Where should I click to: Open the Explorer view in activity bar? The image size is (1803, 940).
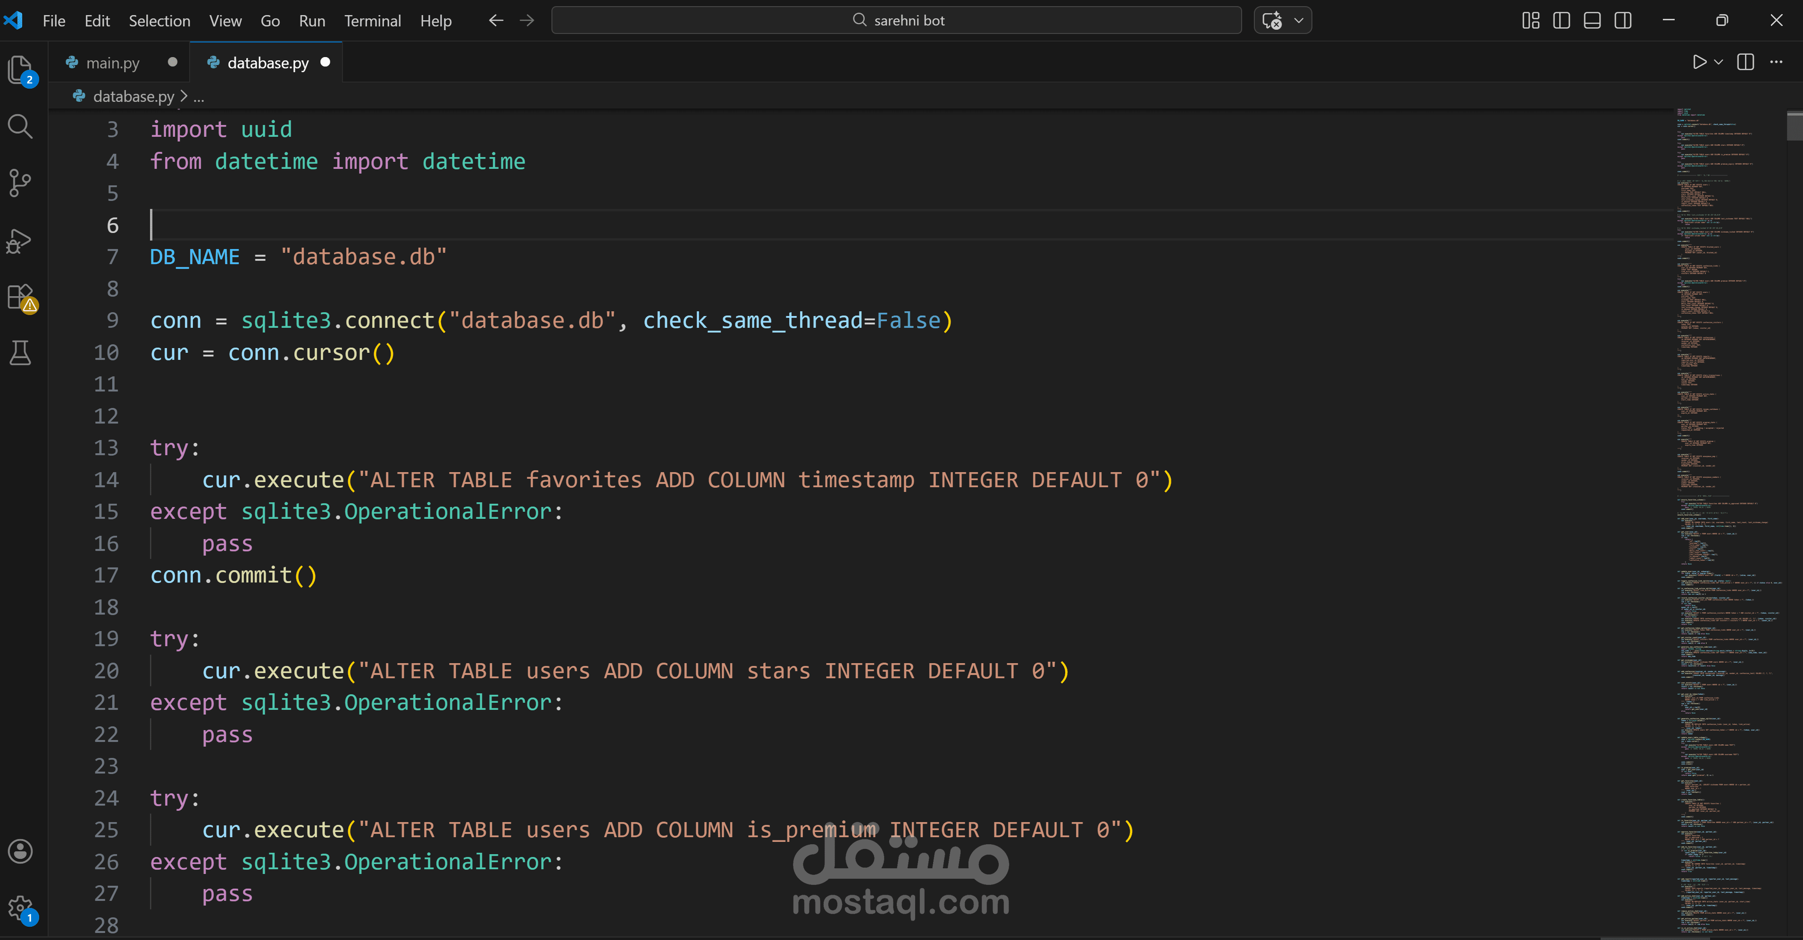tap(20, 70)
